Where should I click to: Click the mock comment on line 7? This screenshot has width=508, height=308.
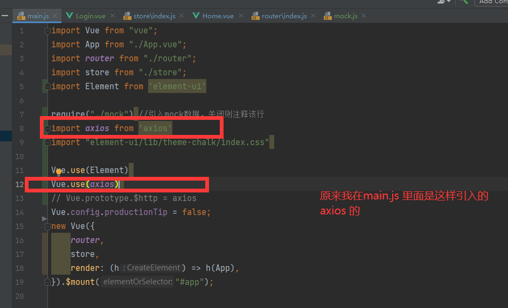tap(202, 114)
